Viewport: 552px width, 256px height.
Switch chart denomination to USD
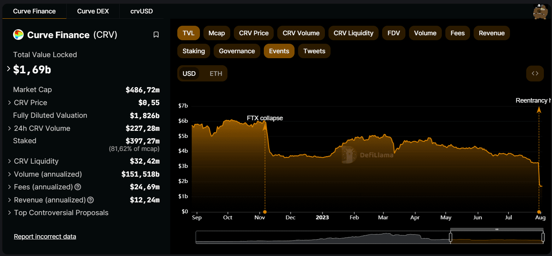[189, 74]
